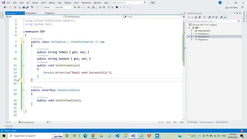The image size is (247, 139).
Task: Click the Sync/Refresh icon in Solution Explorer
Action: [x=209, y=17]
